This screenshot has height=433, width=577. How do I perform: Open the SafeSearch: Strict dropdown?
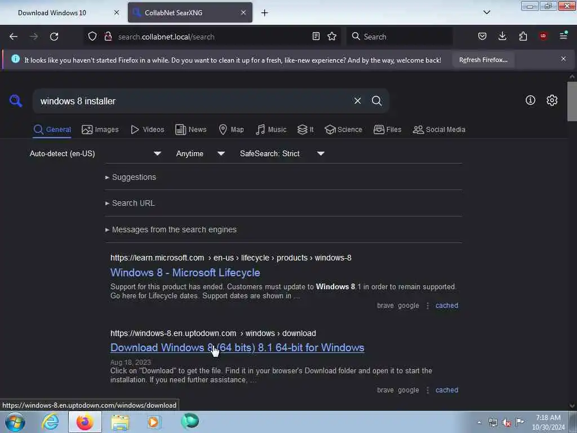point(282,153)
